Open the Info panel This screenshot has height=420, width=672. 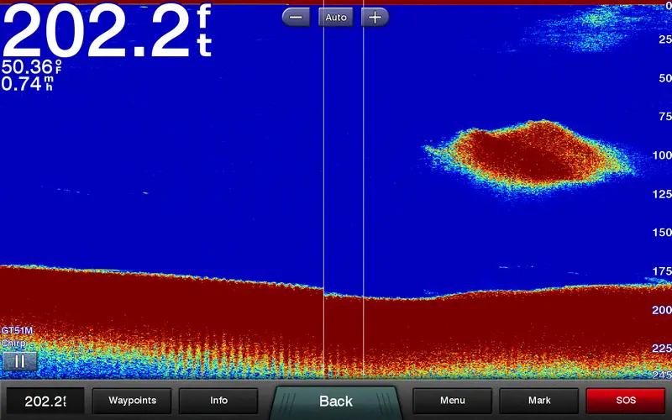pyautogui.click(x=218, y=401)
